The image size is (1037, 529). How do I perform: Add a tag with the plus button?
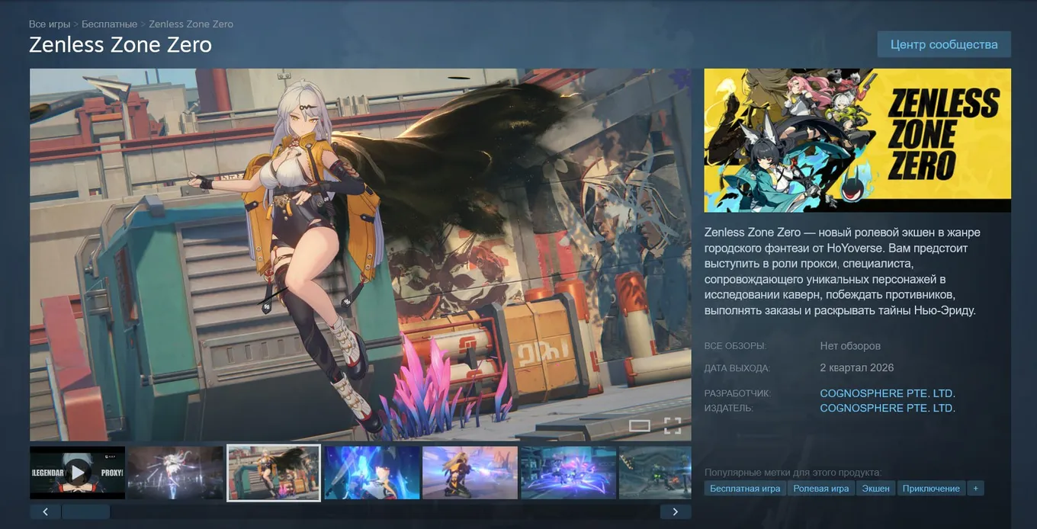975,488
